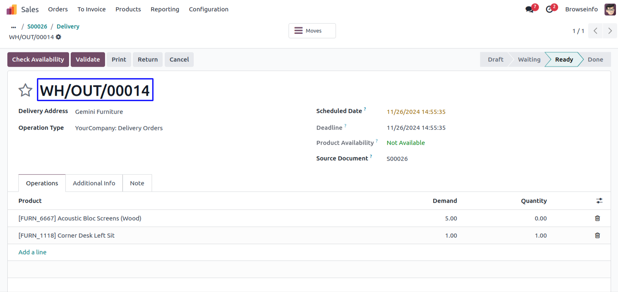Screen dimensions: 618x292
Task: Click the Scheduled Date field value
Action: coord(416,112)
